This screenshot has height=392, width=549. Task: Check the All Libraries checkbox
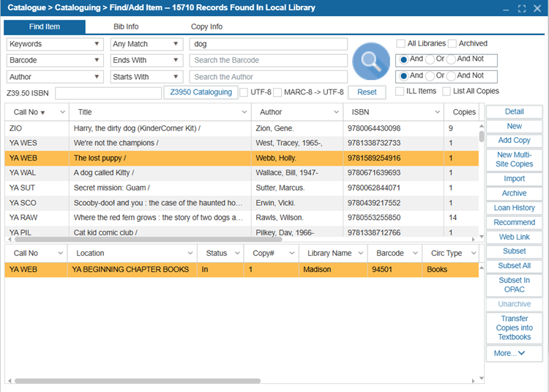[x=400, y=43]
